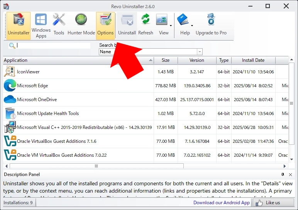
Task: Open Download our Android App link
Action: point(222,203)
